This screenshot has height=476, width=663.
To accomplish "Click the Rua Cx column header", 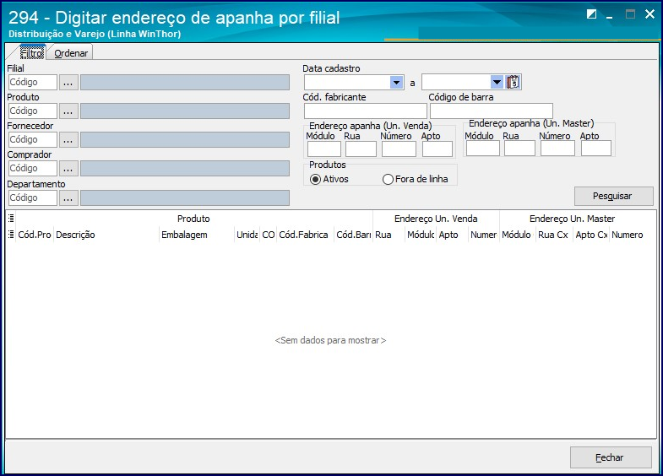I will (x=554, y=235).
